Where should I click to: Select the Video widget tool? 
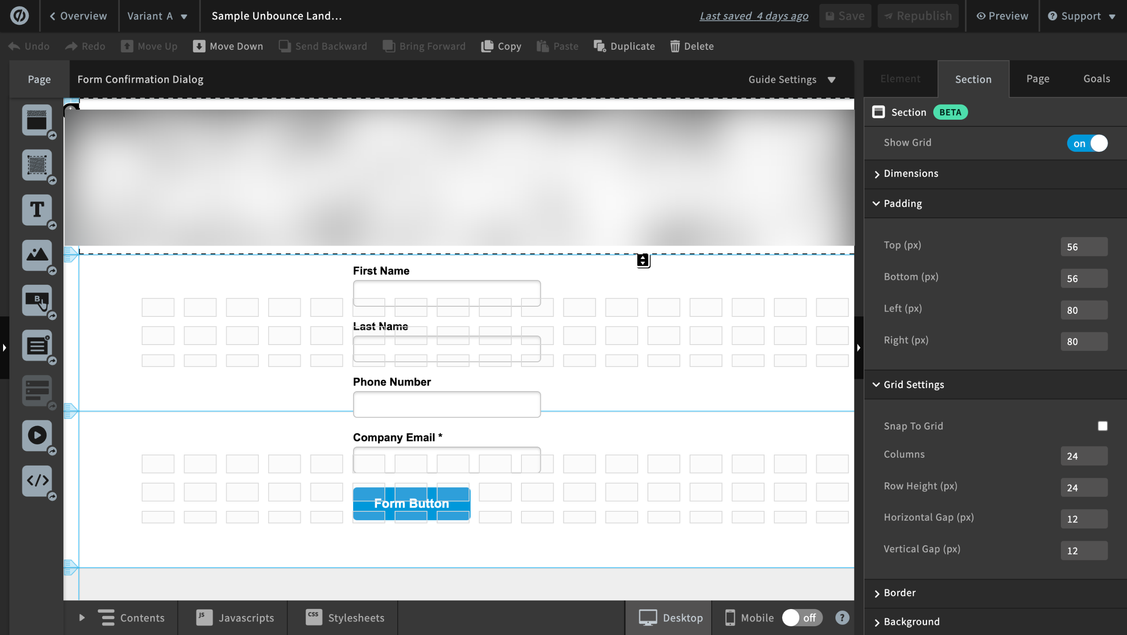pyautogui.click(x=37, y=435)
